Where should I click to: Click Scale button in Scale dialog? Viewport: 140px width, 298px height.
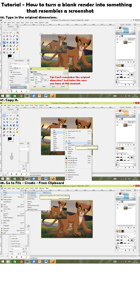coord(53,87)
